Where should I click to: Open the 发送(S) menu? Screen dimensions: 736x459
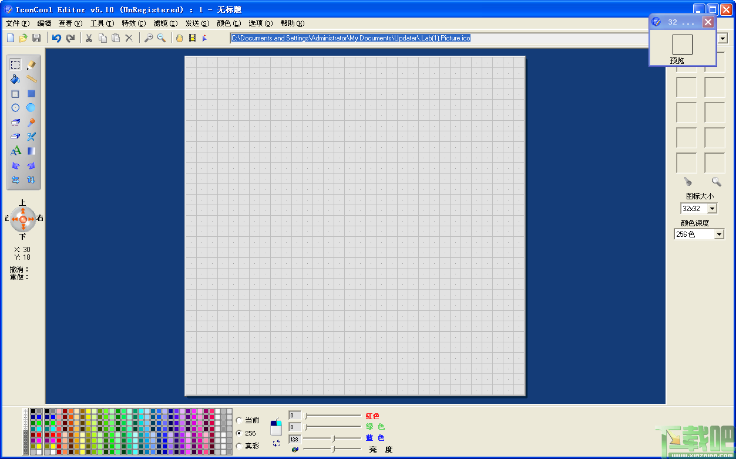click(x=197, y=23)
